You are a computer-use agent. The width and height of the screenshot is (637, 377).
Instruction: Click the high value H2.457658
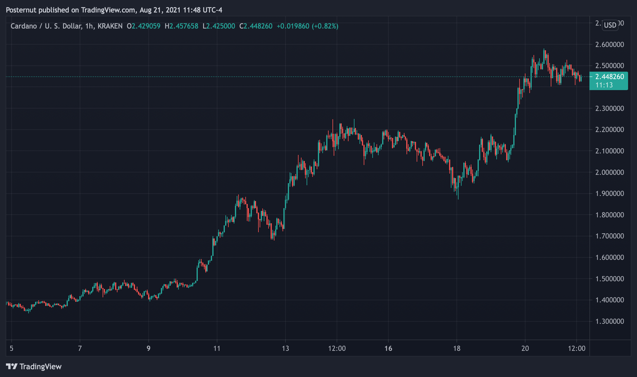(181, 26)
